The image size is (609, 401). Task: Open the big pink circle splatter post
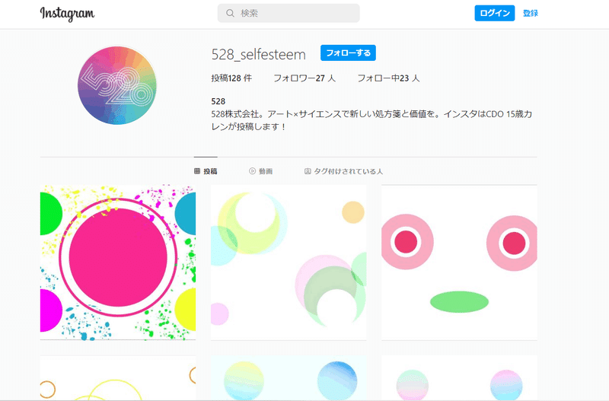click(x=118, y=263)
